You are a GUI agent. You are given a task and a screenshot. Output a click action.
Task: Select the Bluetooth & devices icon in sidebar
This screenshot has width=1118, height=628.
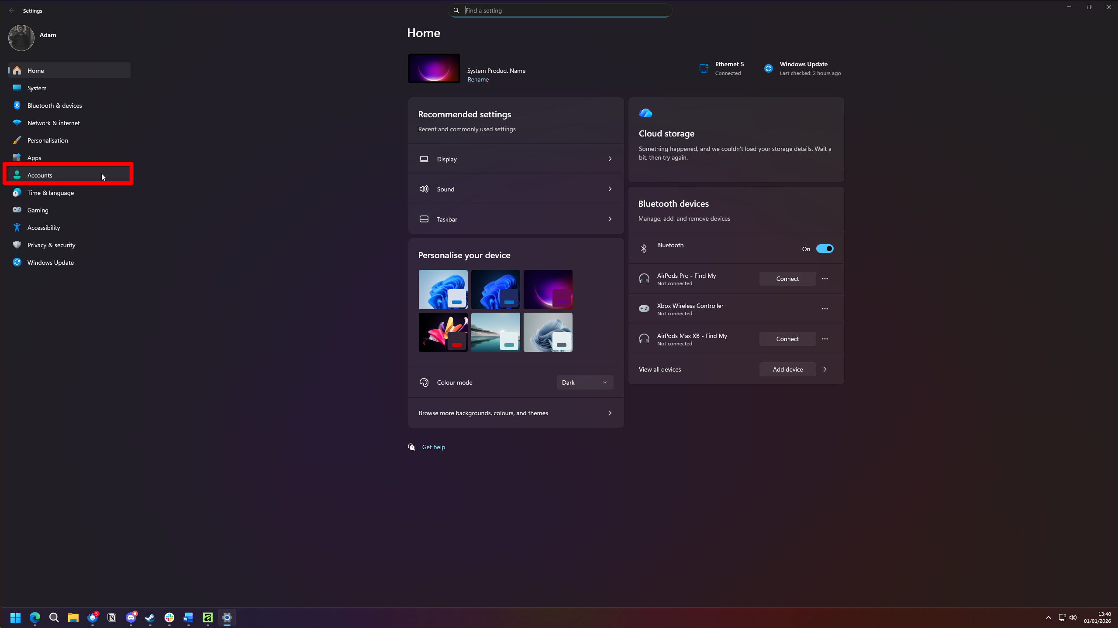(x=17, y=105)
